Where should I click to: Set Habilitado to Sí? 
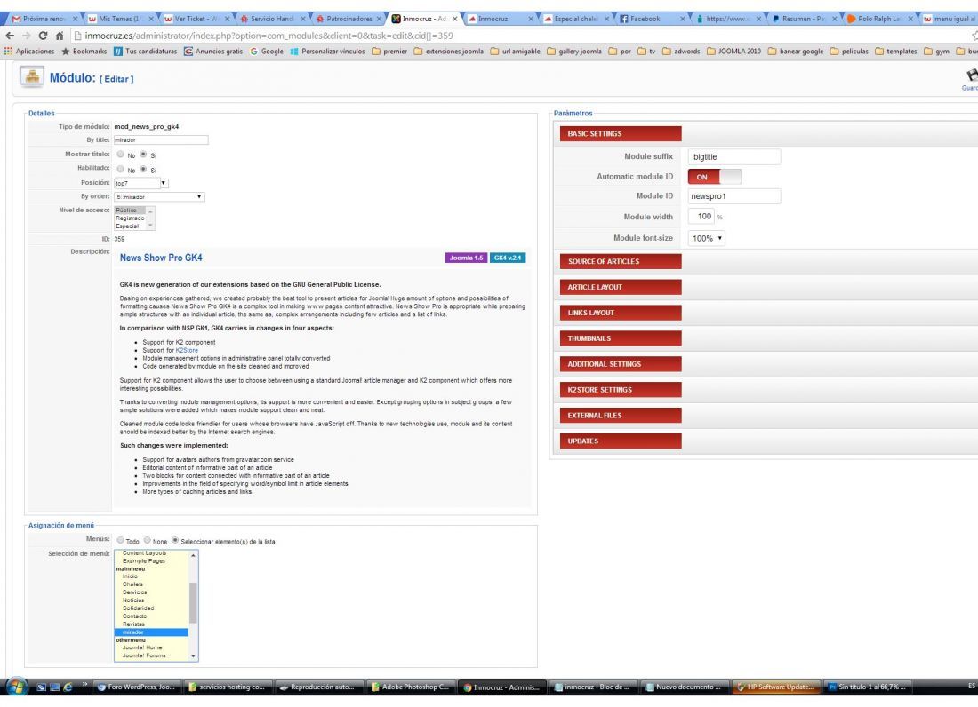(143, 169)
